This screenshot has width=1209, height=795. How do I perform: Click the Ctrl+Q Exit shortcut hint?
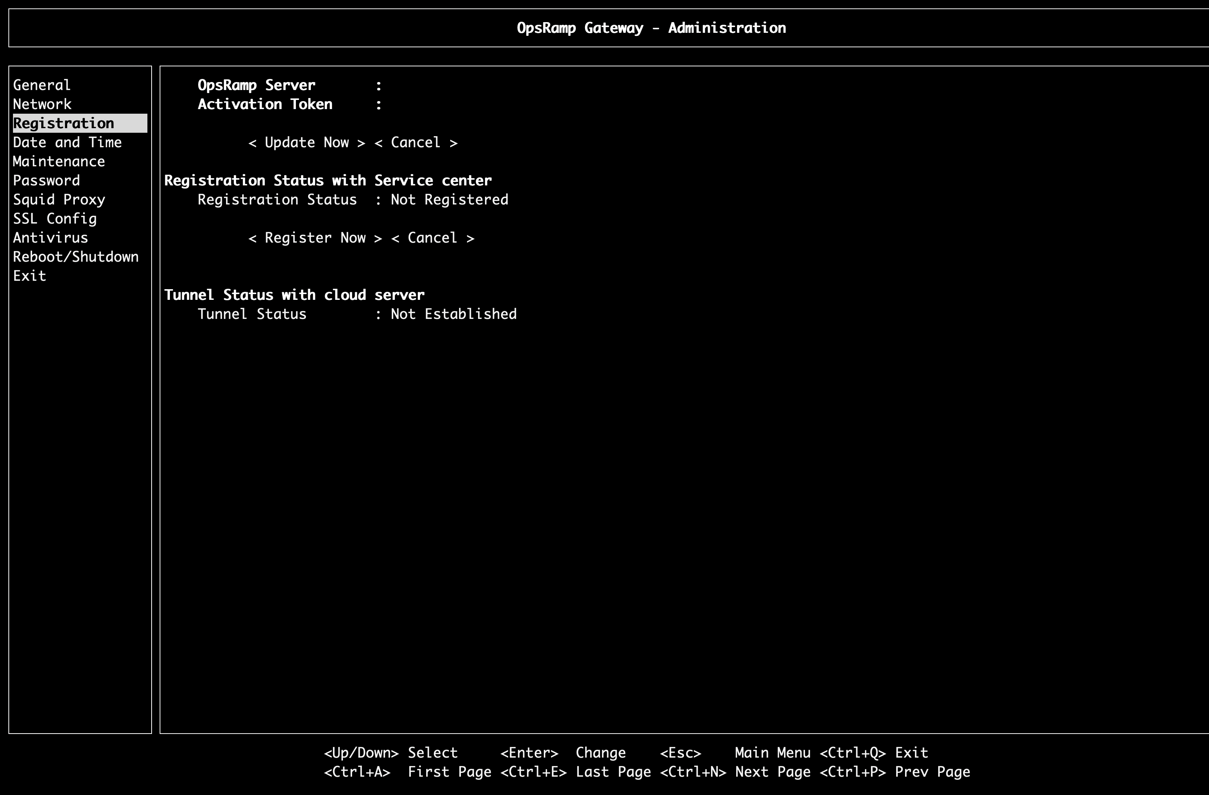click(x=874, y=753)
